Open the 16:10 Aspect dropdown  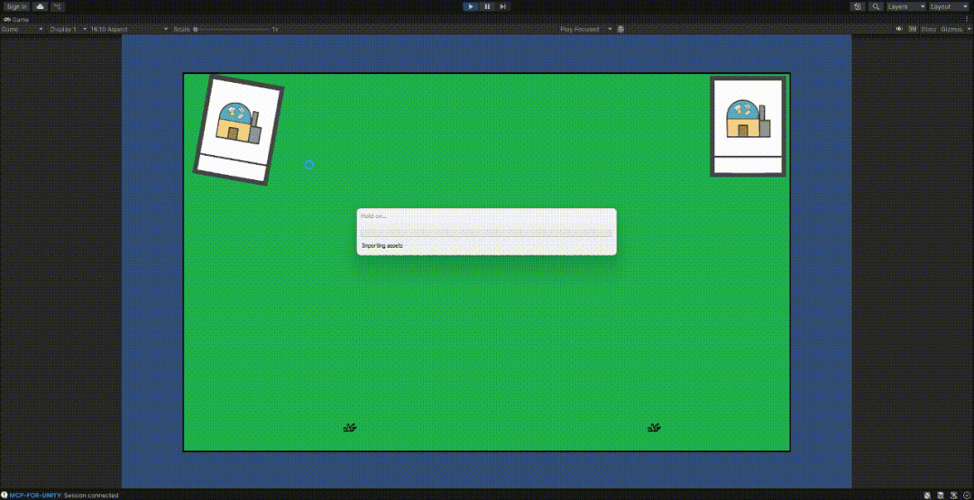coord(129,29)
